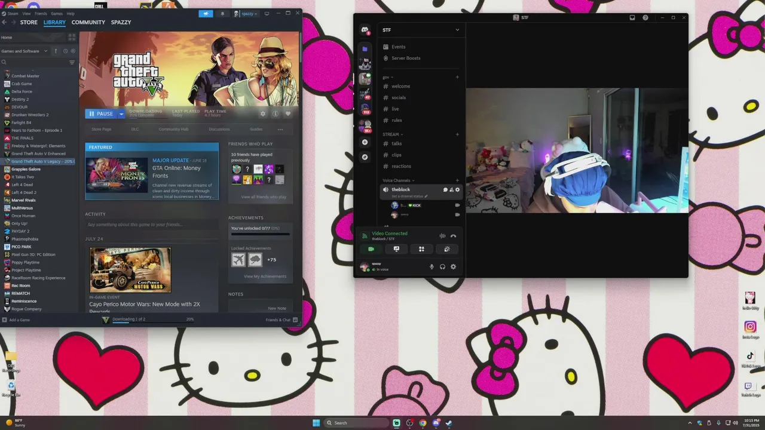The height and width of the screenshot is (430, 765).
Task: Select Phasmophobia in library list
Action: (25, 239)
